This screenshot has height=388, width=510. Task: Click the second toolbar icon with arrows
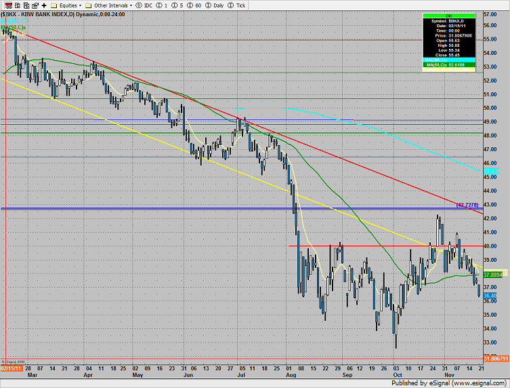(x=18, y=5)
